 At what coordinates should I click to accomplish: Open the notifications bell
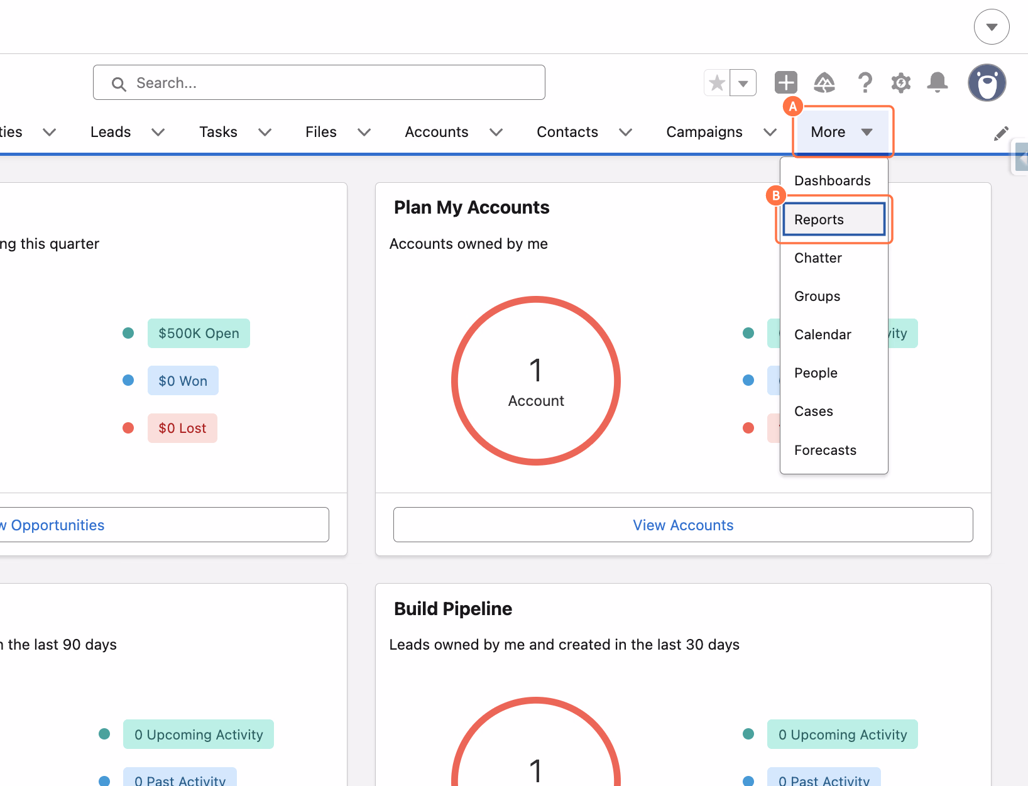(x=938, y=82)
